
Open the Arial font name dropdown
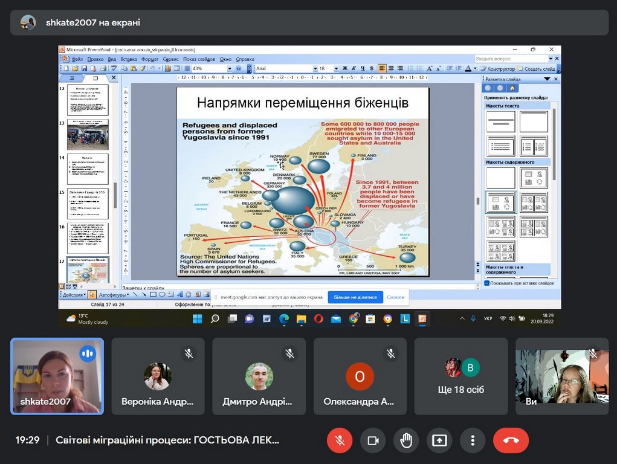pyautogui.click(x=315, y=69)
